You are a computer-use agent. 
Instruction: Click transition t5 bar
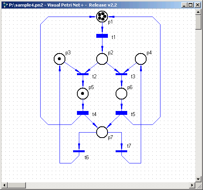click(x=121, y=113)
